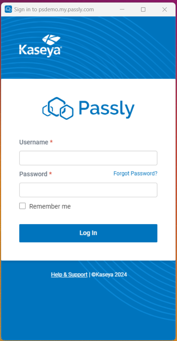The height and width of the screenshot is (341, 177).
Task: Click the red asterisk beside Username
Action: [51, 142]
